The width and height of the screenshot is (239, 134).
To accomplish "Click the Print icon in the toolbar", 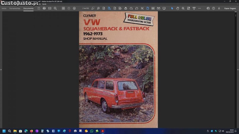I will pos(44,8).
